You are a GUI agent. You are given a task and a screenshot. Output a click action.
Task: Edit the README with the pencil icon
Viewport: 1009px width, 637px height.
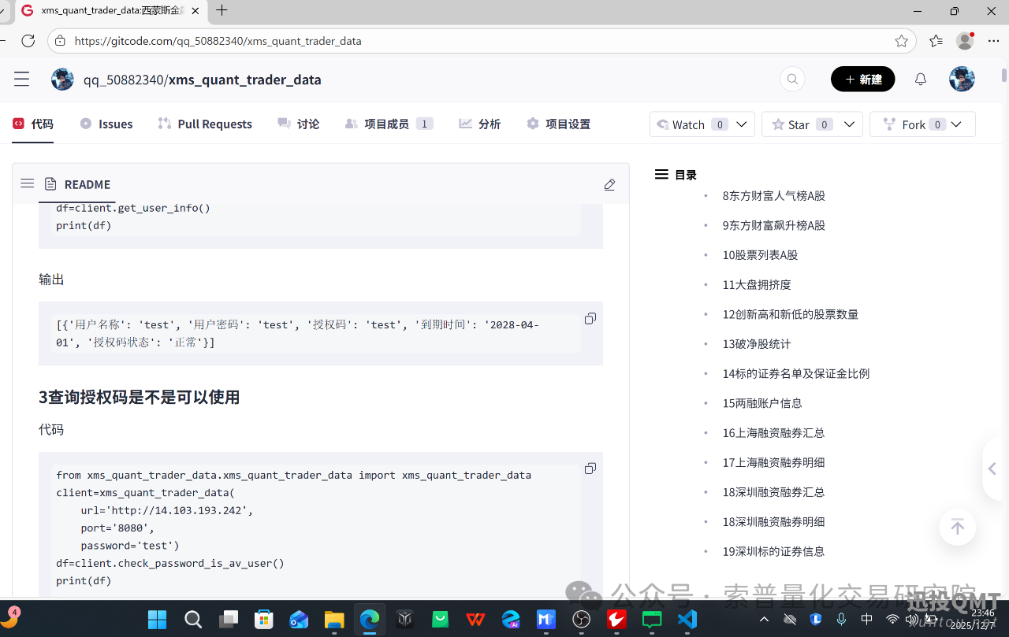pos(609,184)
